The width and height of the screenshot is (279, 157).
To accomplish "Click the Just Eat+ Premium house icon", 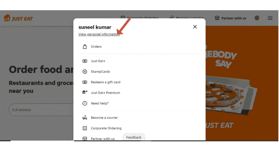I will [x=85, y=92].
